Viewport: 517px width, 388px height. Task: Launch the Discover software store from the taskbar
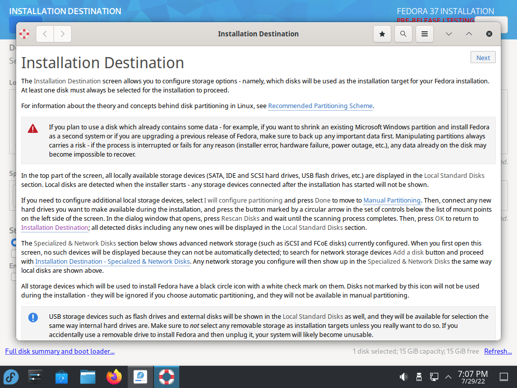pos(61,377)
